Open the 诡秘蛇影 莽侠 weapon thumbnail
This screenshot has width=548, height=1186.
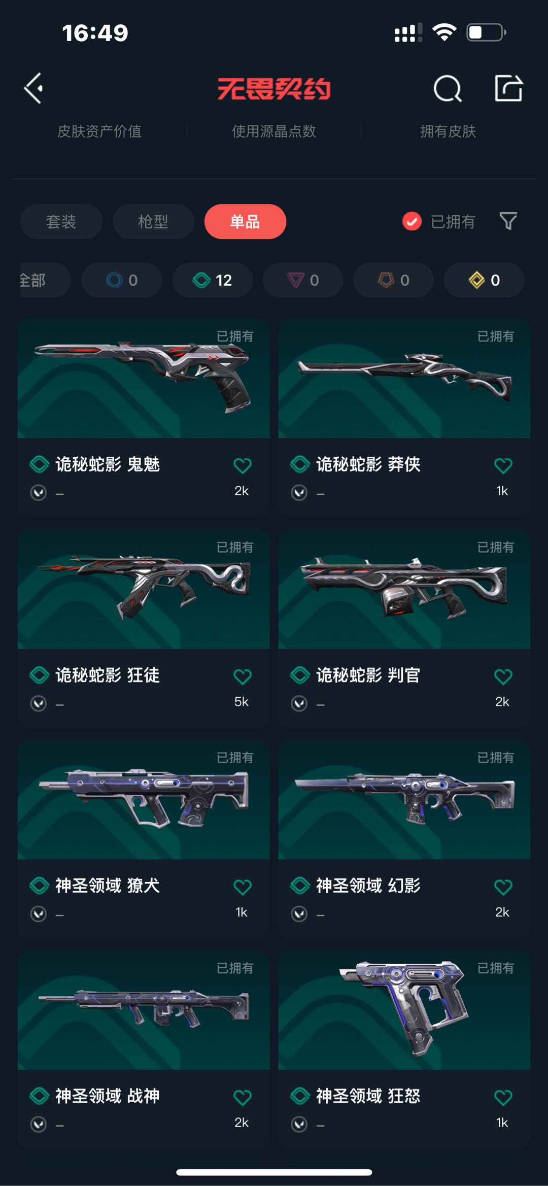pyautogui.click(x=404, y=379)
